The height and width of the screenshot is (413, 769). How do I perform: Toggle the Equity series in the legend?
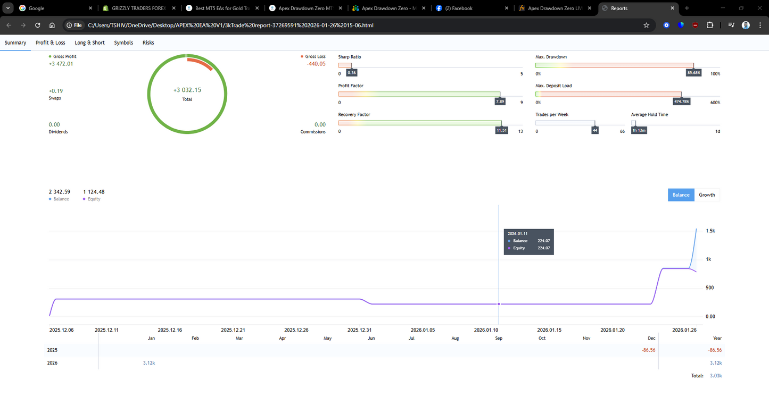coord(94,199)
